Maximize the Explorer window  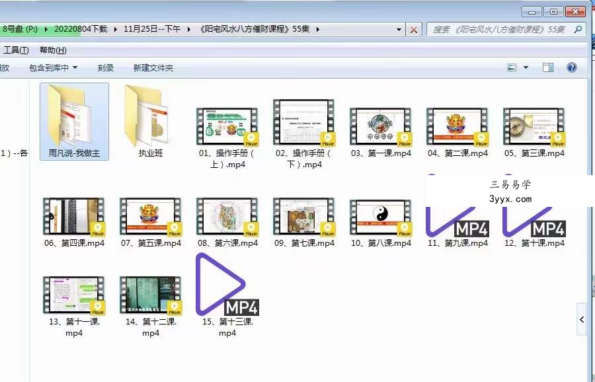point(553,12)
